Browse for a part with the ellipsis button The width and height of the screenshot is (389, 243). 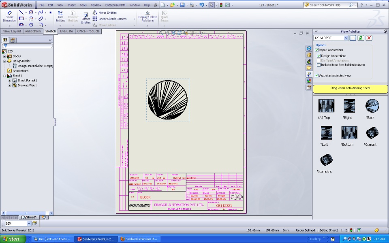click(x=353, y=38)
